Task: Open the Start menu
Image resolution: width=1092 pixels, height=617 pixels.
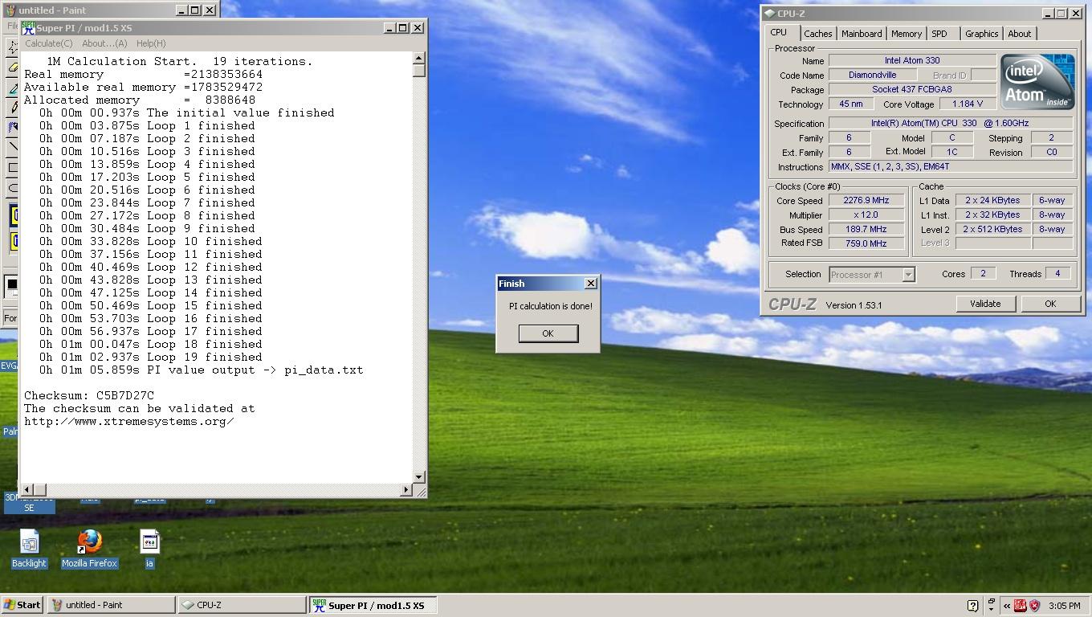Action: point(22,605)
